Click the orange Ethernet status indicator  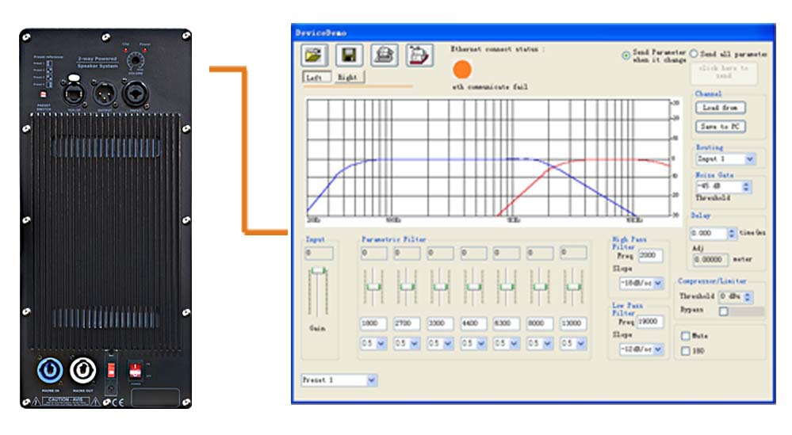[x=461, y=70]
